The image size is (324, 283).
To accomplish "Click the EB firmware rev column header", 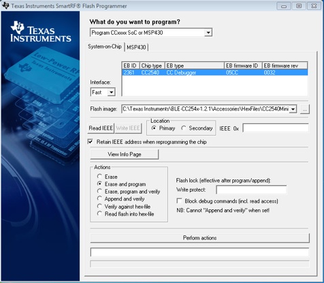I will coord(285,65).
